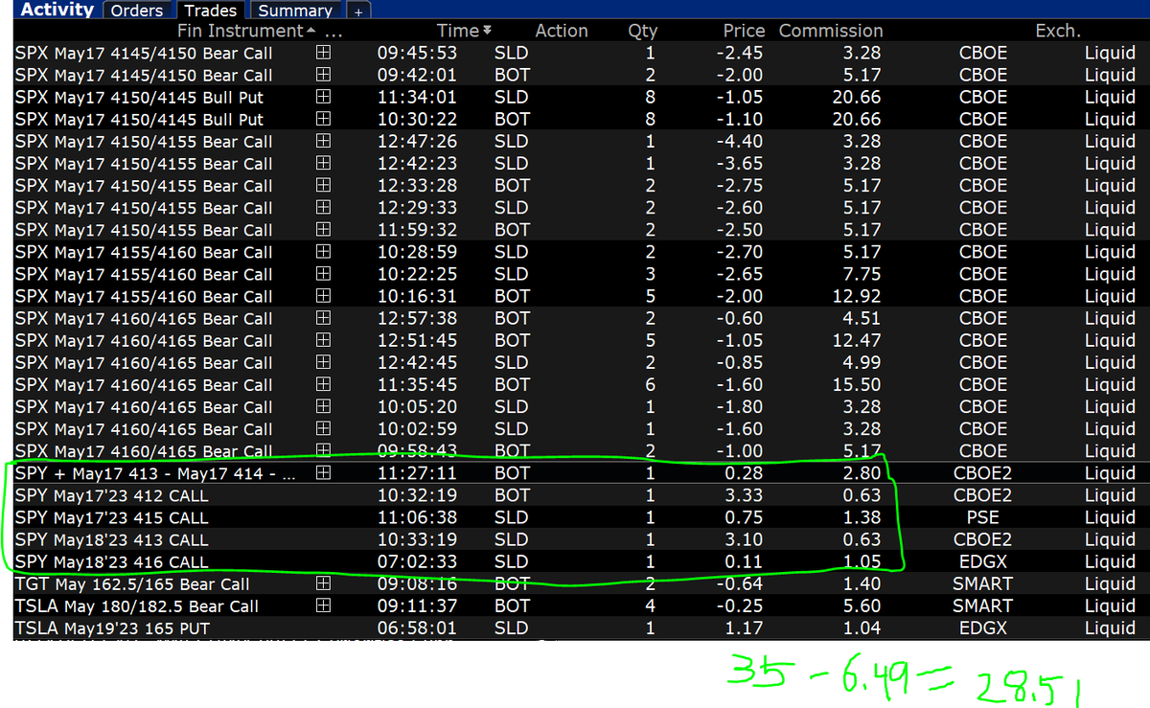Click the time cell 11:27:11
The height and width of the screenshot is (708, 1150).
pyautogui.click(x=417, y=473)
